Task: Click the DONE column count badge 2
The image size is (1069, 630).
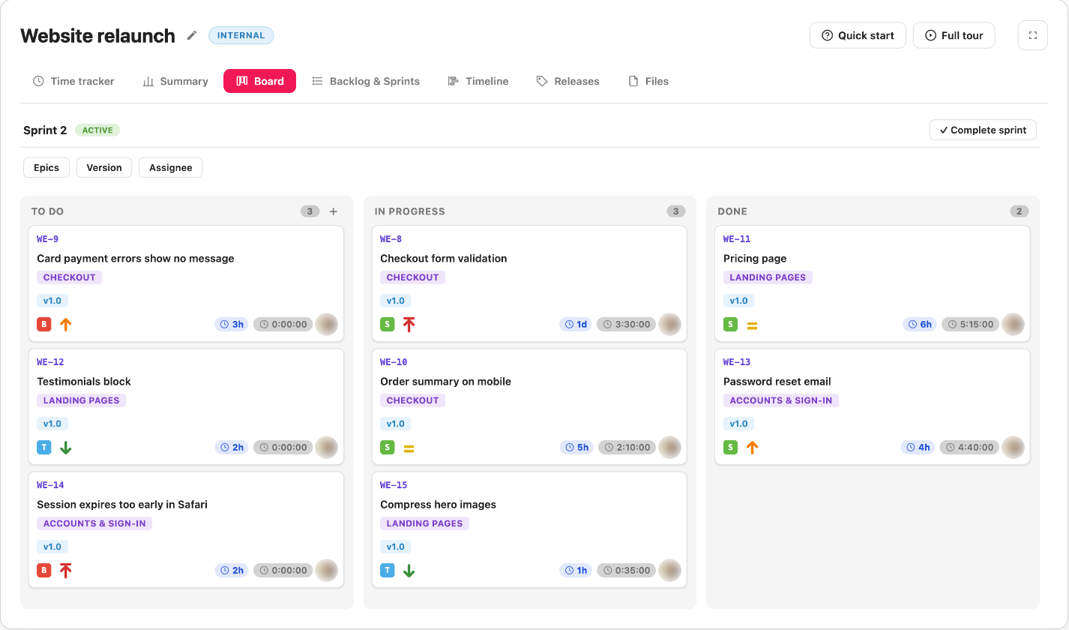Action: (x=1019, y=211)
